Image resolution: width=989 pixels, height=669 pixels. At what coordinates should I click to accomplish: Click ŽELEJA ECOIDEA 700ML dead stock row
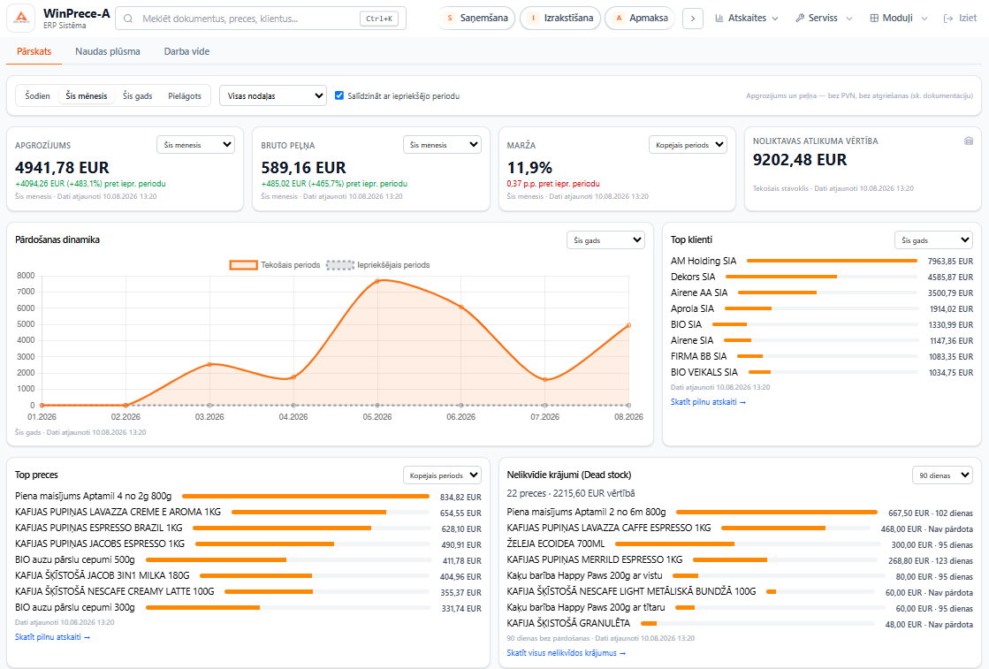click(739, 544)
